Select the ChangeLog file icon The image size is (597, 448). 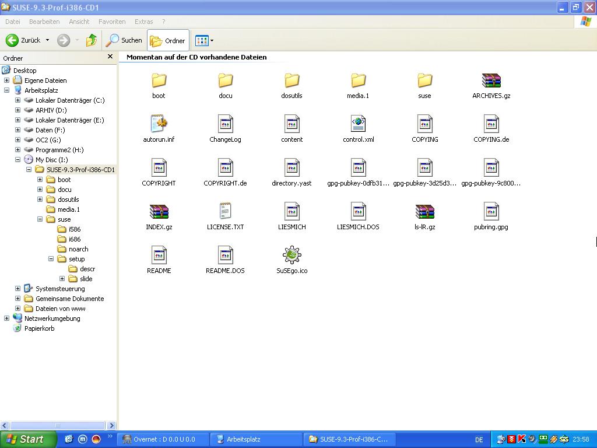pos(225,124)
